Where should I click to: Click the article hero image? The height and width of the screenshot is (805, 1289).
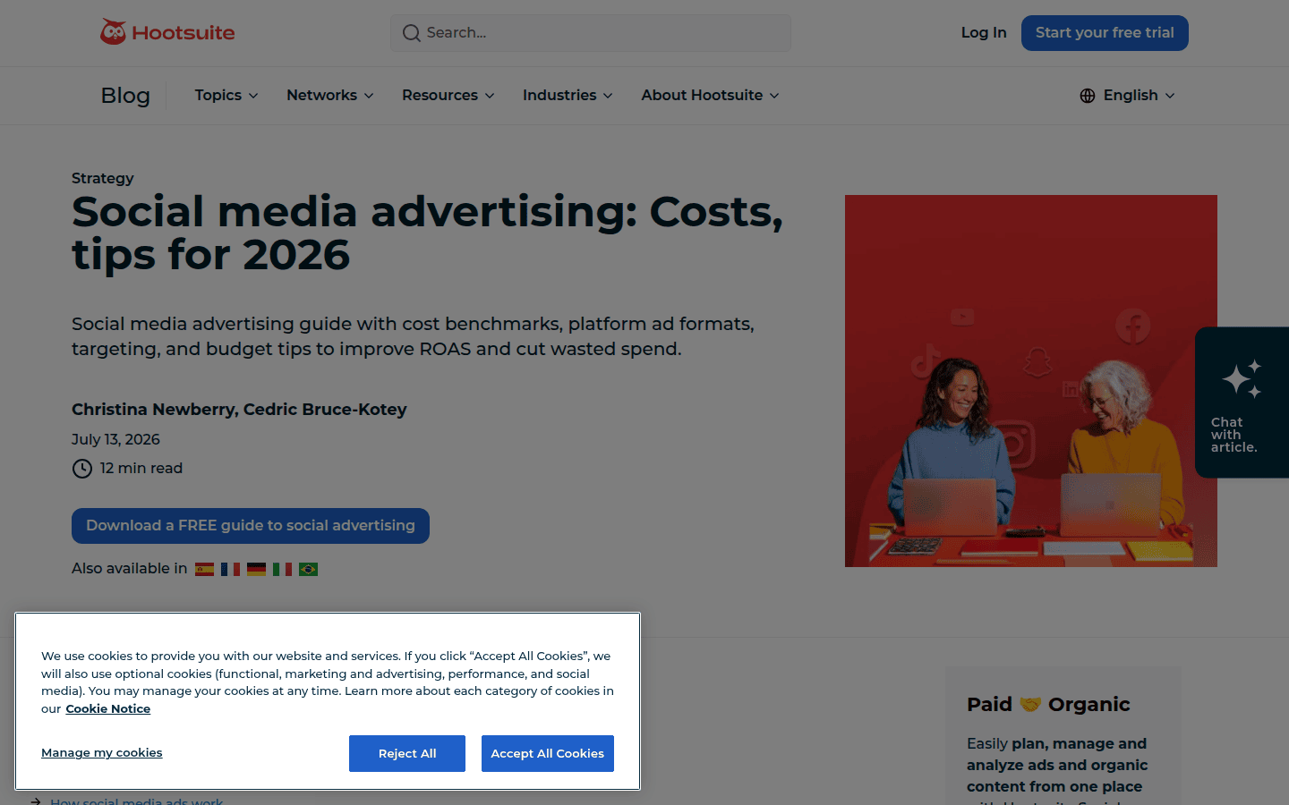pos(1031,381)
